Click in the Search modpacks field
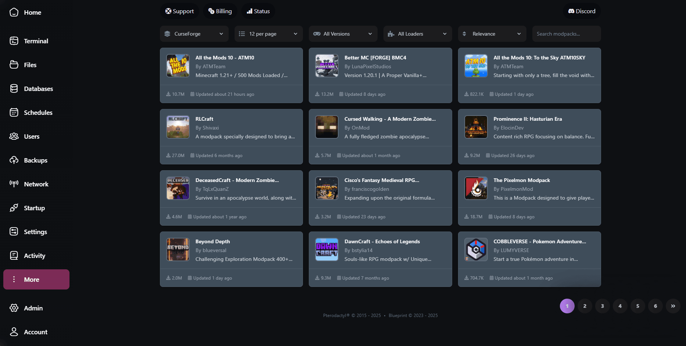This screenshot has height=346, width=686. coord(566,34)
